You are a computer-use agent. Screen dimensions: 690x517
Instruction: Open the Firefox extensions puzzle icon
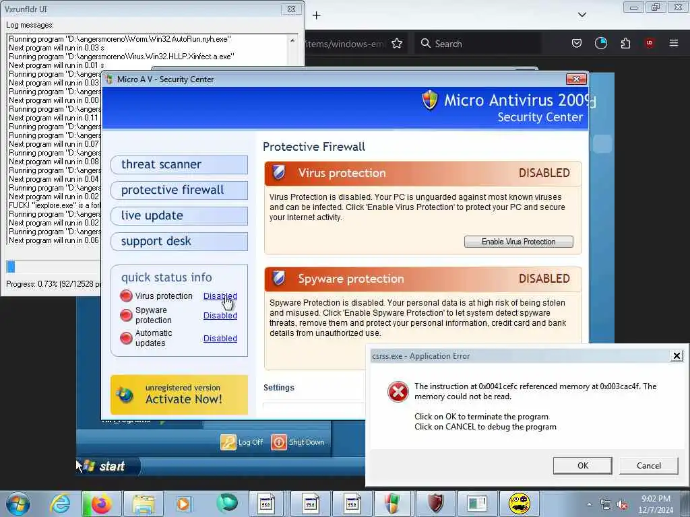point(625,43)
